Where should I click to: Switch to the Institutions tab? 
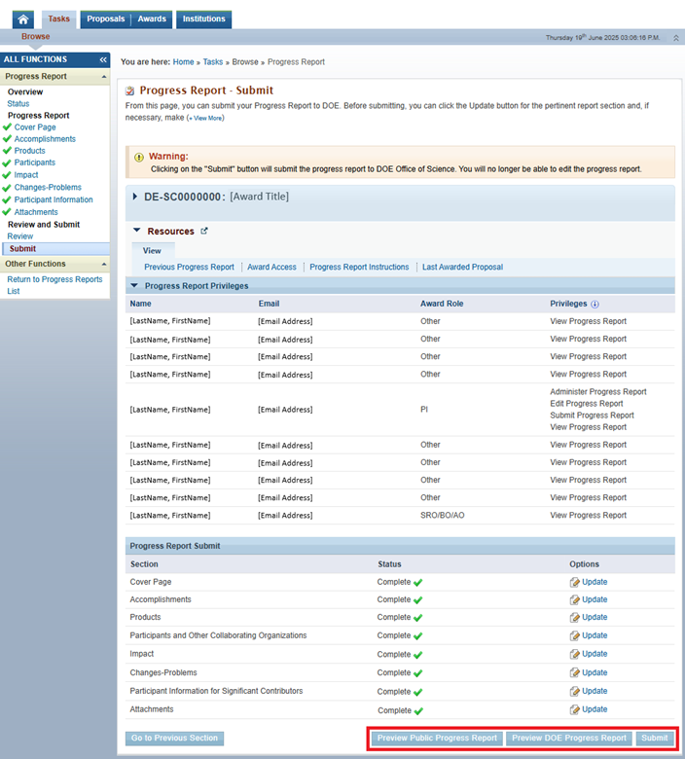tap(203, 18)
